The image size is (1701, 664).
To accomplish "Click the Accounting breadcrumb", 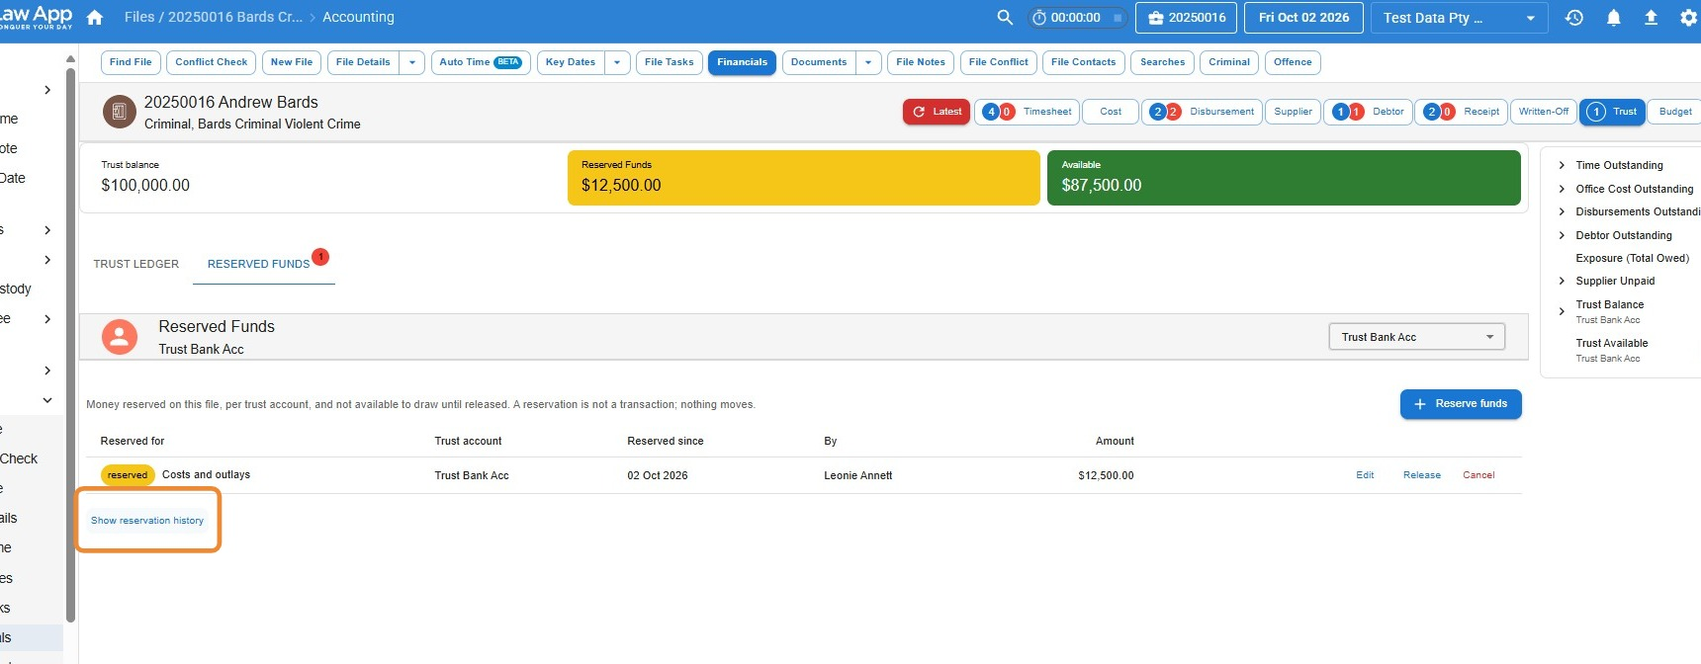I will [358, 18].
